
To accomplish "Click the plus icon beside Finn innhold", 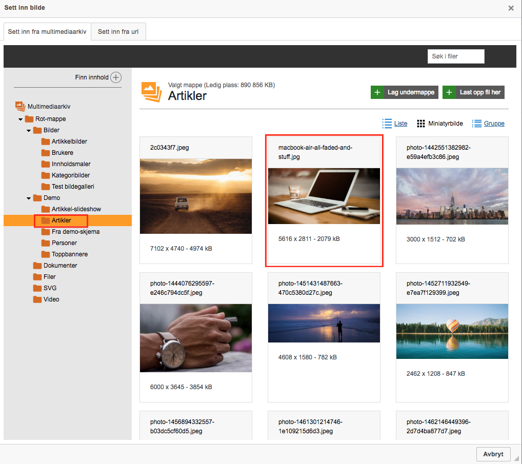I will pyautogui.click(x=116, y=77).
